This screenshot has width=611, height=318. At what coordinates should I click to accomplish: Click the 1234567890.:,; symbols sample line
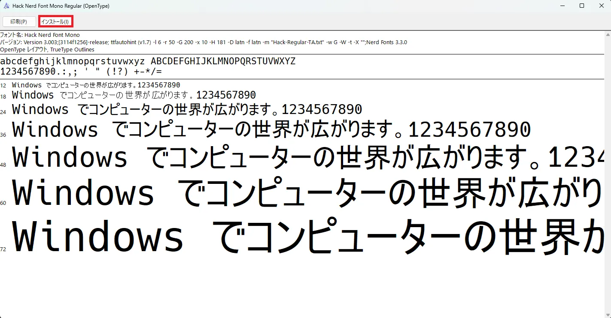pyautogui.click(x=81, y=72)
